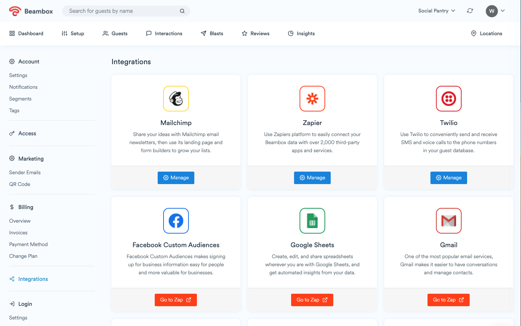The width and height of the screenshot is (521, 326).
Task: Open Notifications in sidebar
Action: tap(23, 87)
